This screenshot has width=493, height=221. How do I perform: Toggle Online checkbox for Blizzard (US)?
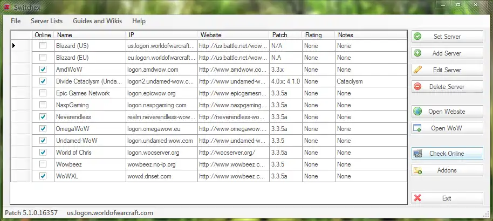pos(43,46)
